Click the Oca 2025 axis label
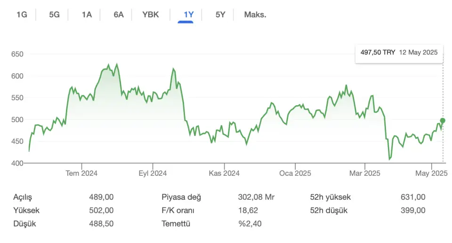The width and height of the screenshot is (452, 243). (295, 173)
